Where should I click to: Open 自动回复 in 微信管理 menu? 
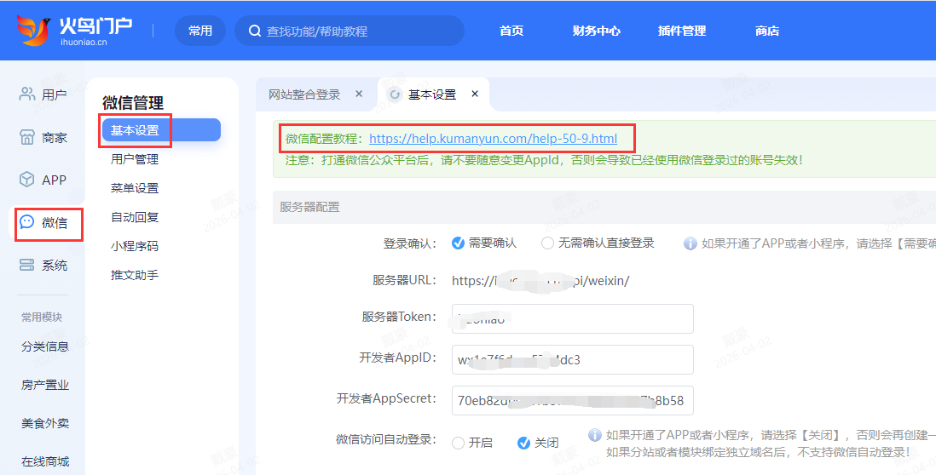pos(135,217)
